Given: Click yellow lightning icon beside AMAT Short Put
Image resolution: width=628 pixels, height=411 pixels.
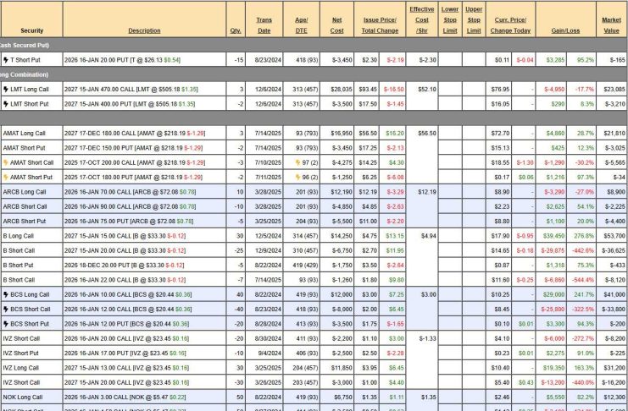Looking at the screenshot, I should [x=6, y=177].
